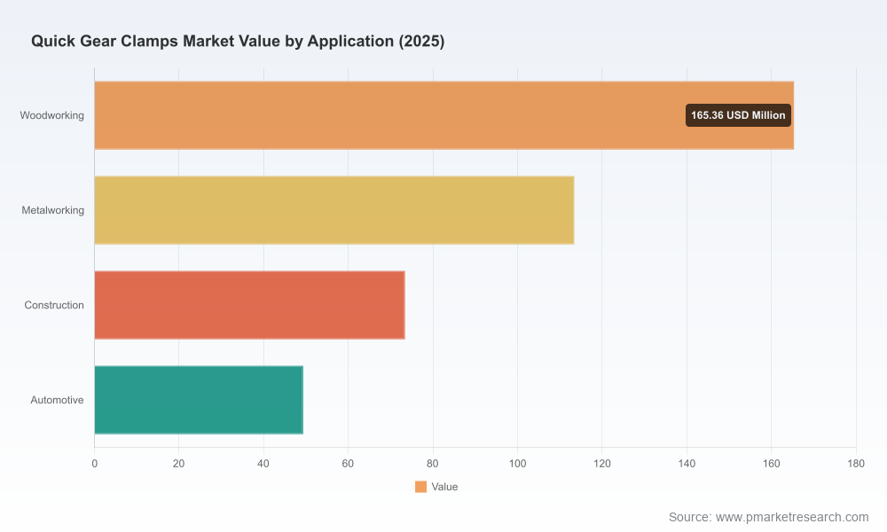Click the x-axis tick label 140

(x=687, y=464)
